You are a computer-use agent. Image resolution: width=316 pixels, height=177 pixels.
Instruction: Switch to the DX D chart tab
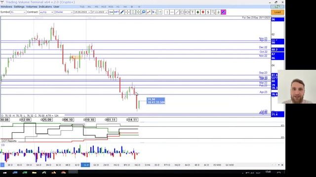click(x=29, y=165)
